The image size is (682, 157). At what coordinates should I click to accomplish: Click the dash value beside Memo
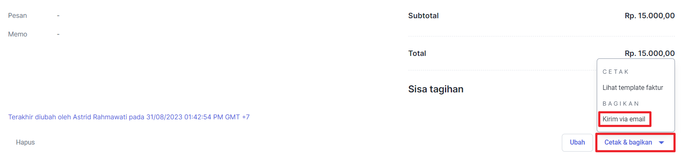[x=58, y=34]
